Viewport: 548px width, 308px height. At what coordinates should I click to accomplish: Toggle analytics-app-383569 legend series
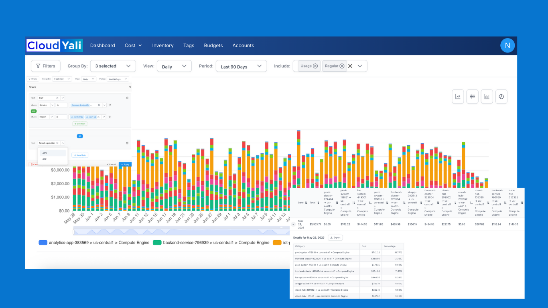pyautogui.click(x=94, y=243)
